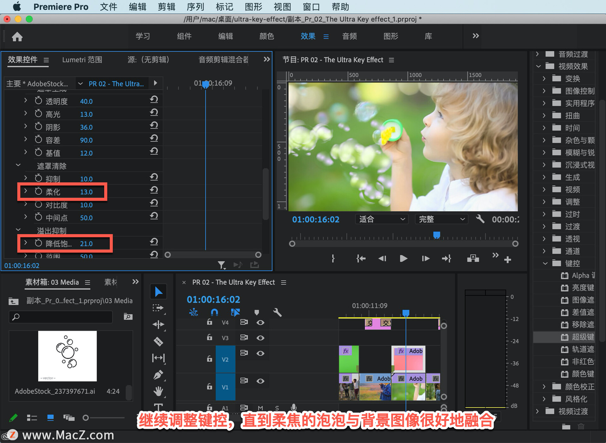Click the 降低饱和度 value 21.0
The height and width of the screenshot is (443, 606).
pyautogui.click(x=86, y=244)
